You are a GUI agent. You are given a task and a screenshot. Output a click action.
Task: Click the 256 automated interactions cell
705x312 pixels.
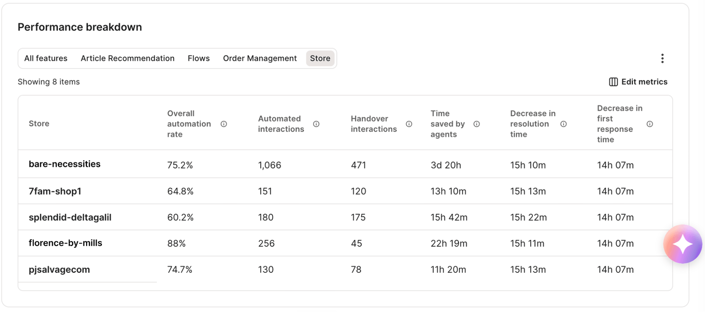266,243
